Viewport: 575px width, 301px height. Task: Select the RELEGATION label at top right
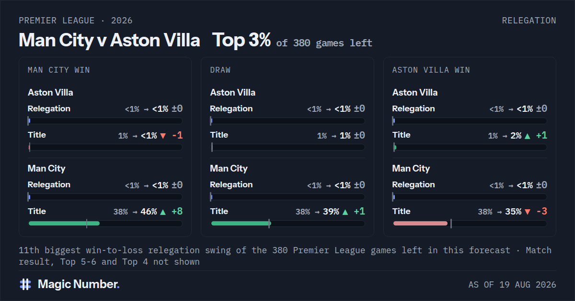(529, 21)
